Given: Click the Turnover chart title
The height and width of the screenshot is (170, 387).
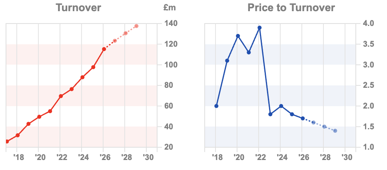Looking at the screenshot, I should click(x=78, y=8).
